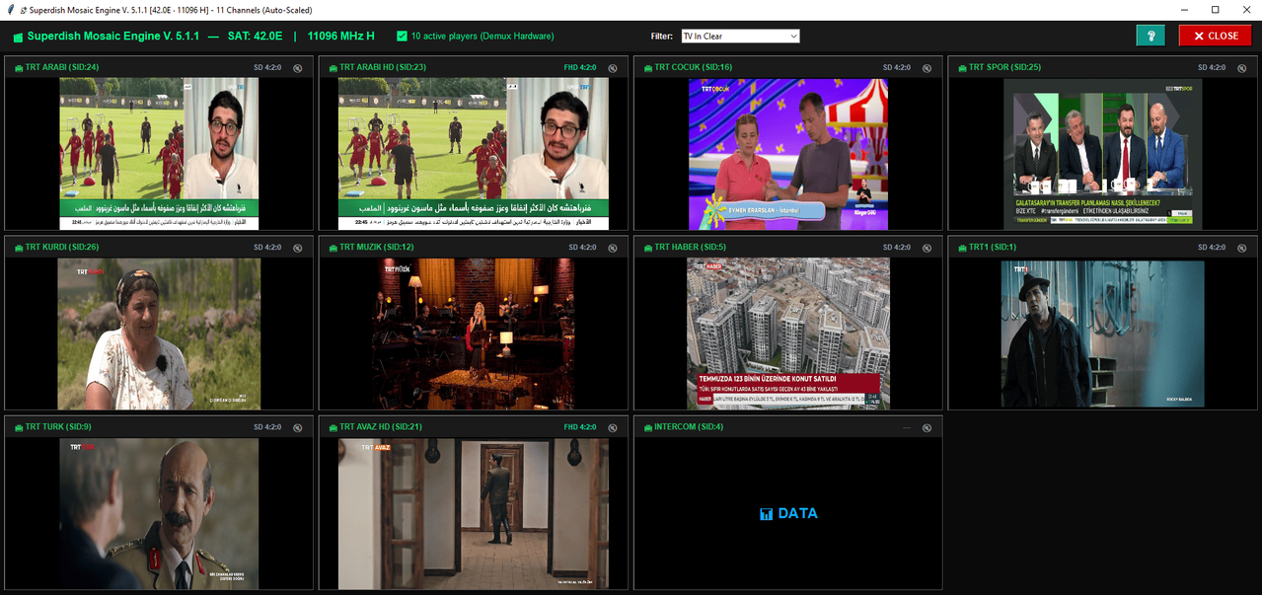Click the round mute icon on the TRT ARABI (SID:24) panel

click(298, 68)
